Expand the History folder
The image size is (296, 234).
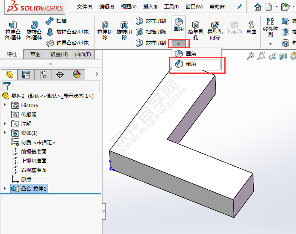[x=5, y=105]
